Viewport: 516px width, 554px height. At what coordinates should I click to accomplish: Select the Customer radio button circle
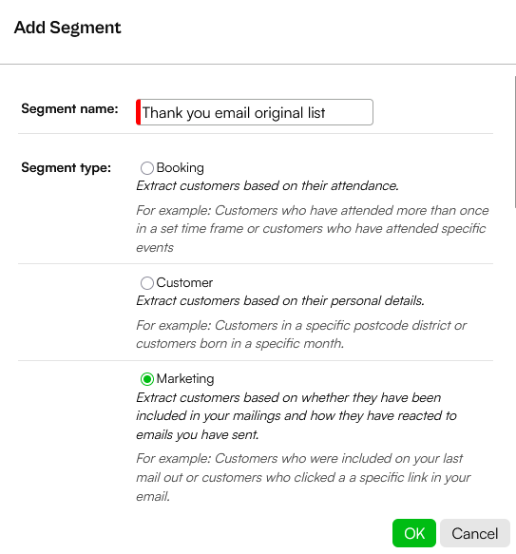click(147, 283)
